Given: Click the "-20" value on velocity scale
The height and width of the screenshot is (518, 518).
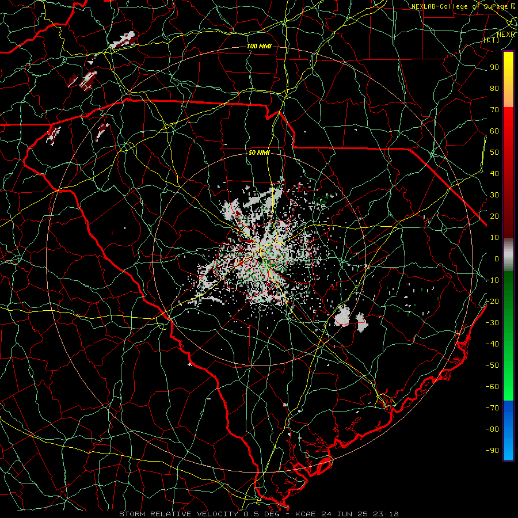Looking at the screenshot, I should click(492, 301).
